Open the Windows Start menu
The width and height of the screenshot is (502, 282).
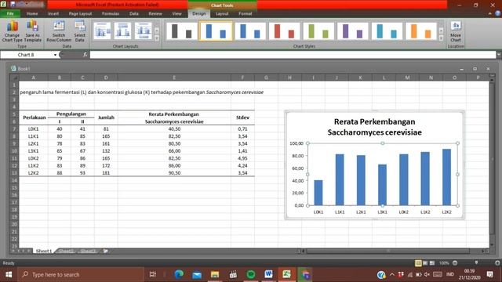click(9, 274)
